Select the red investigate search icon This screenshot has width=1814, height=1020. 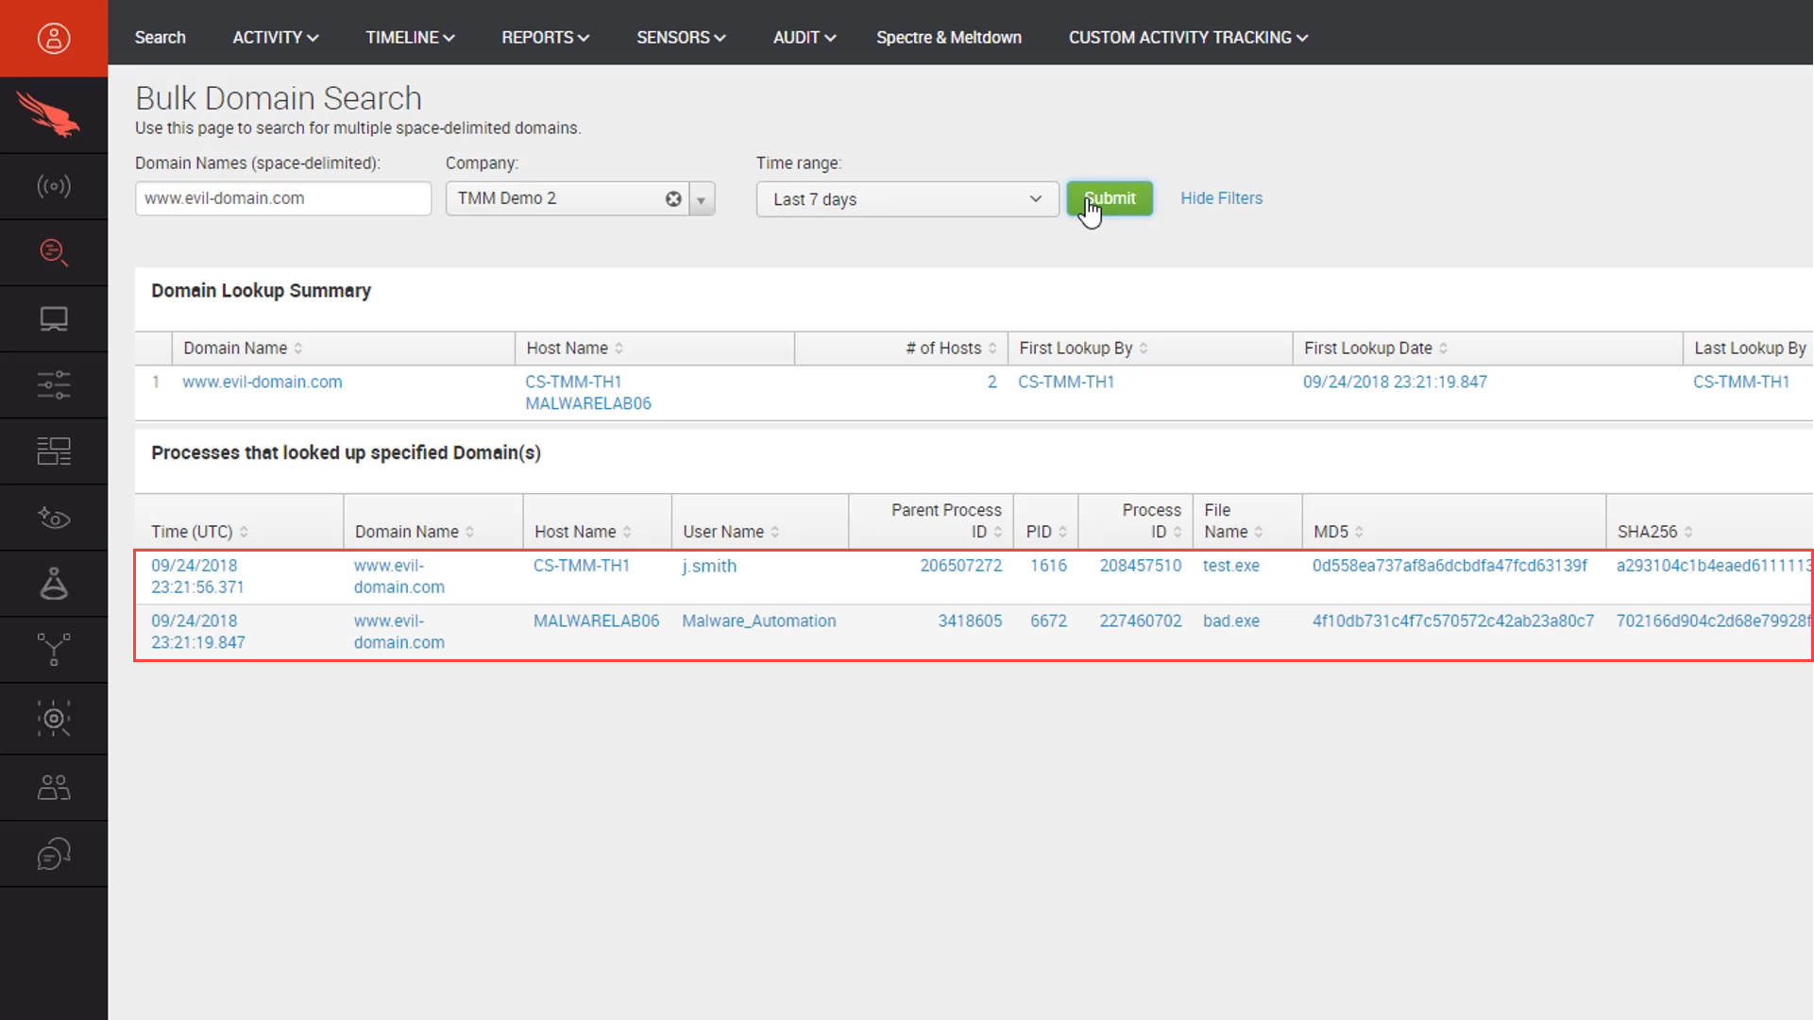(54, 252)
